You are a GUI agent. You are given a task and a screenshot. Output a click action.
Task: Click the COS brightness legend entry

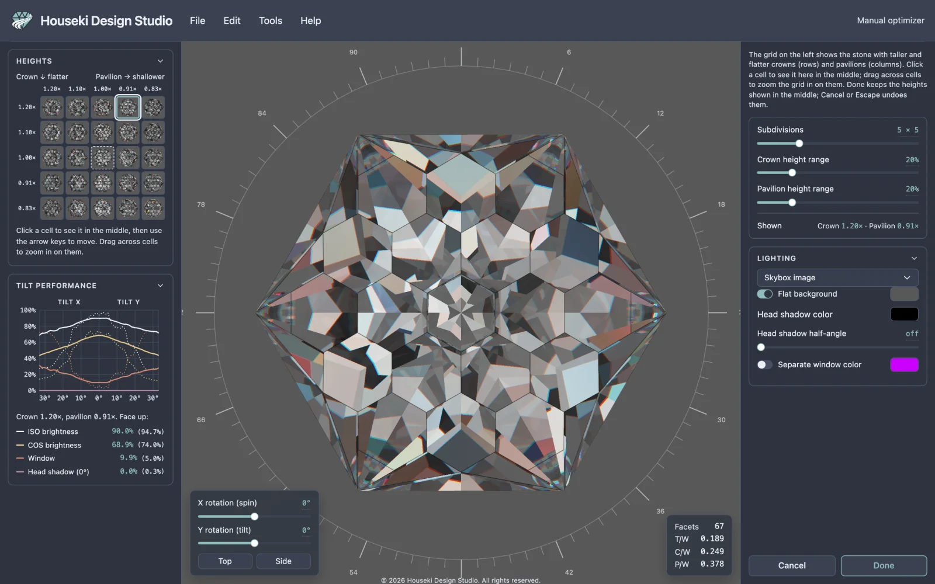pyautogui.click(x=91, y=445)
